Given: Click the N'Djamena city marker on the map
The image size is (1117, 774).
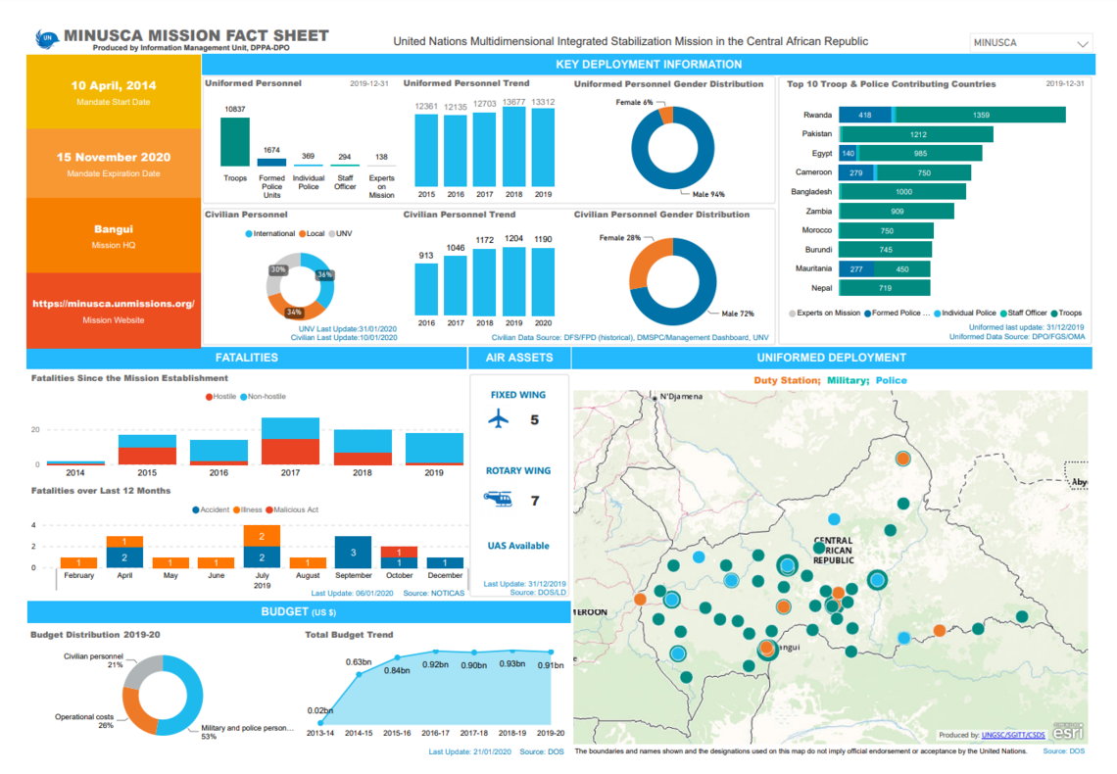Looking at the screenshot, I should point(654,398).
